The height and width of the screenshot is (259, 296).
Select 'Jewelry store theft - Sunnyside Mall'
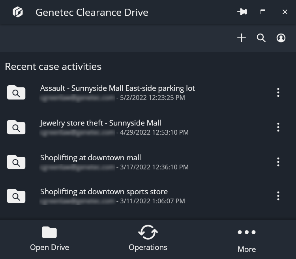pyautogui.click(x=101, y=123)
